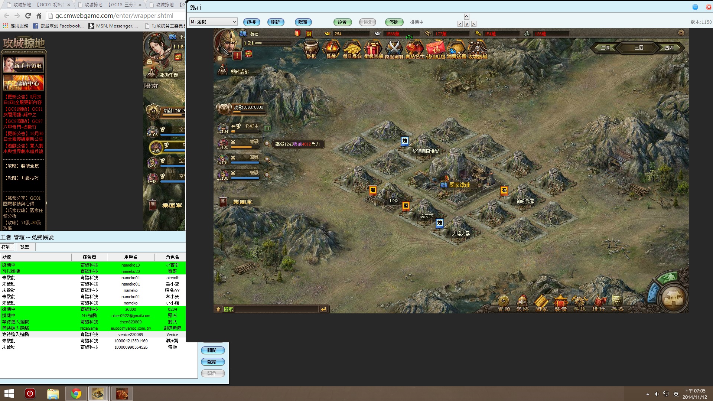713x401 pixels.
Task: Open the 儲值紅包 red envelope icon
Action: tap(436, 49)
